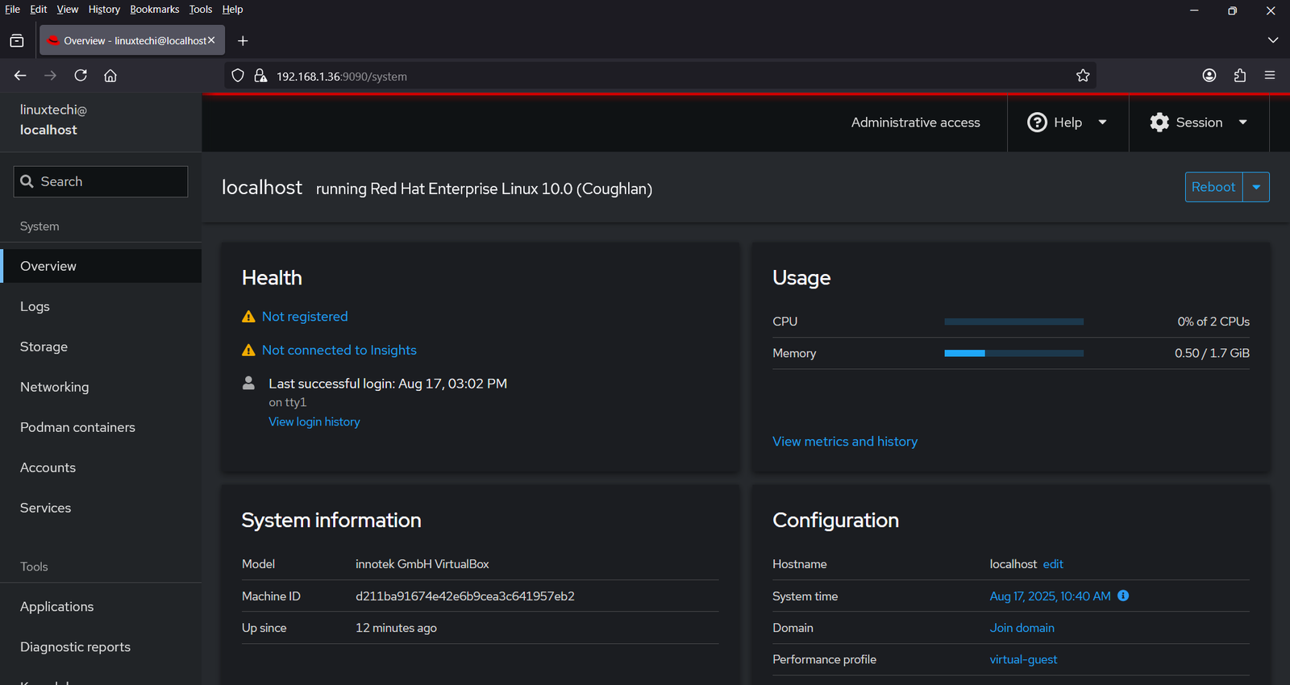Open the Services page
Viewport: 1290px width, 685px height.
click(x=101, y=508)
